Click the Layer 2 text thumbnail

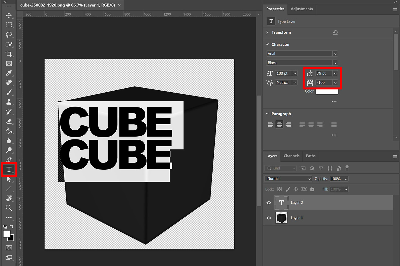[x=281, y=202]
